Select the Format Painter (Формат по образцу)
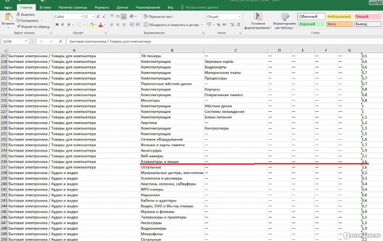Screen dimensions: 383x241 (x=33, y=27)
